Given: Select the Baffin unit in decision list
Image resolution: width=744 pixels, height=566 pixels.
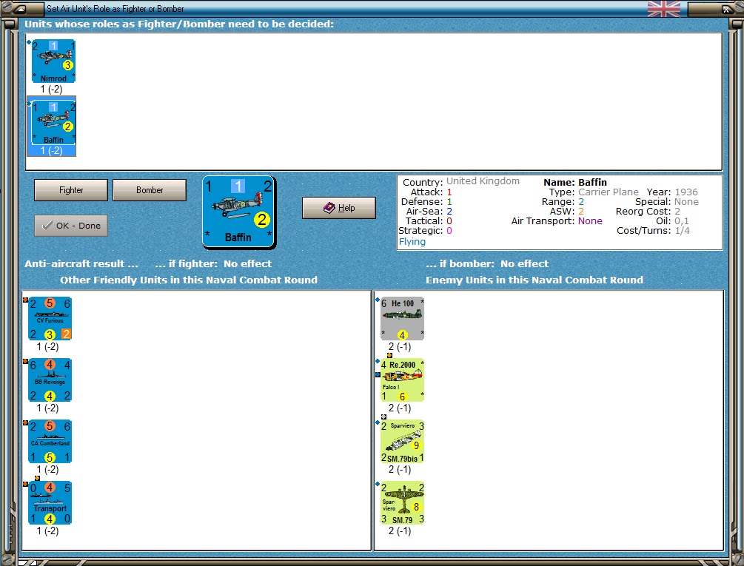Looking at the screenshot, I should (x=53, y=122).
